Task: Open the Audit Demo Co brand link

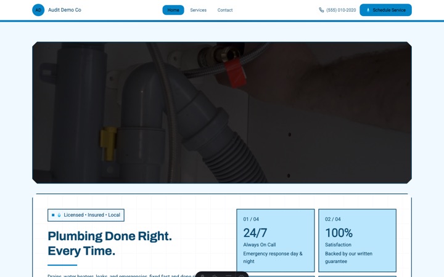Action: [x=57, y=10]
